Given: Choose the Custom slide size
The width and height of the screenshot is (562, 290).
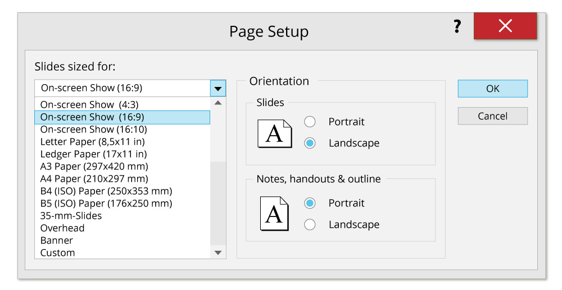Looking at the screenshot, I should tap(58, 253).
